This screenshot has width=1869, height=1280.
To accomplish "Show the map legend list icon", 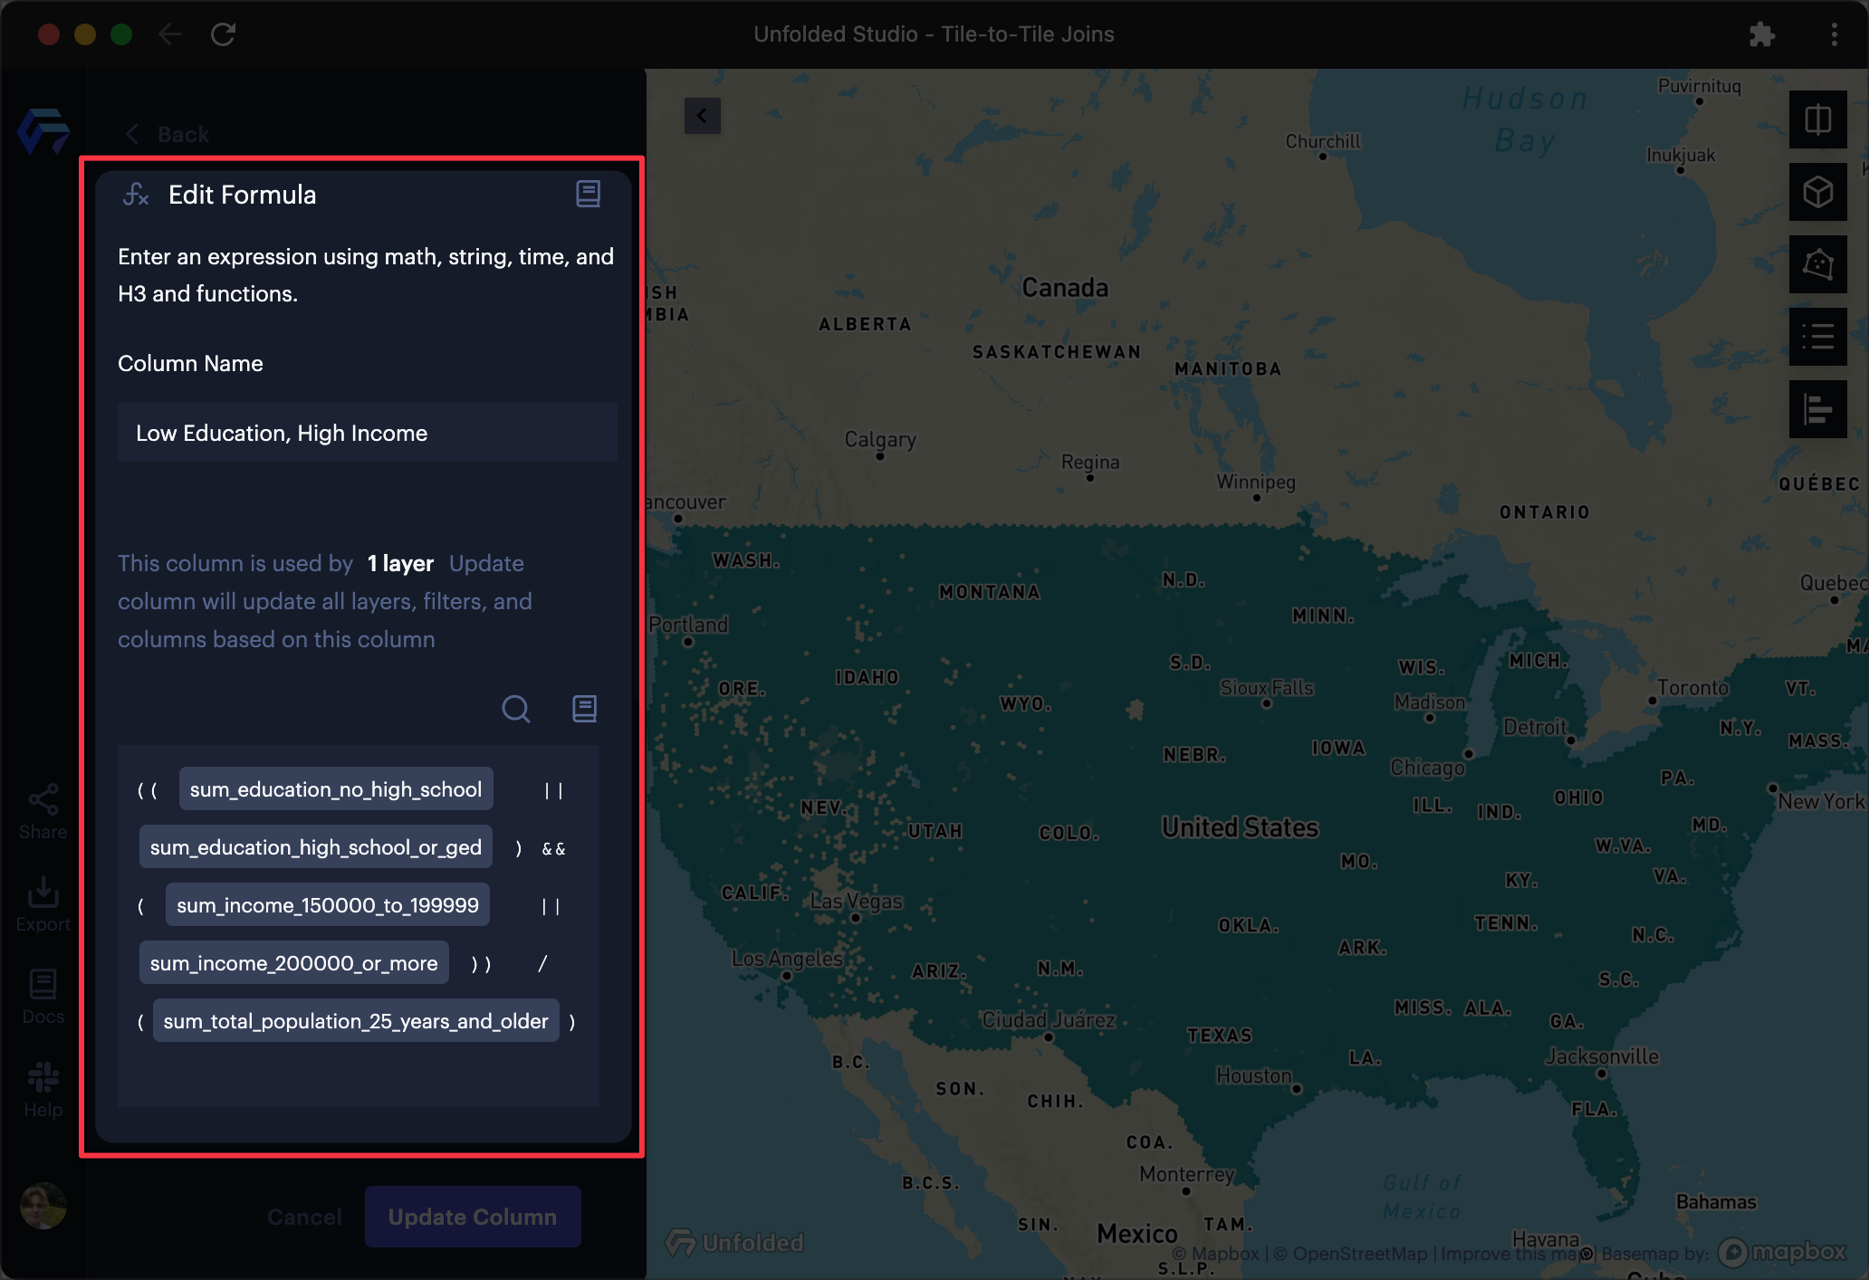I will 1817,337.
